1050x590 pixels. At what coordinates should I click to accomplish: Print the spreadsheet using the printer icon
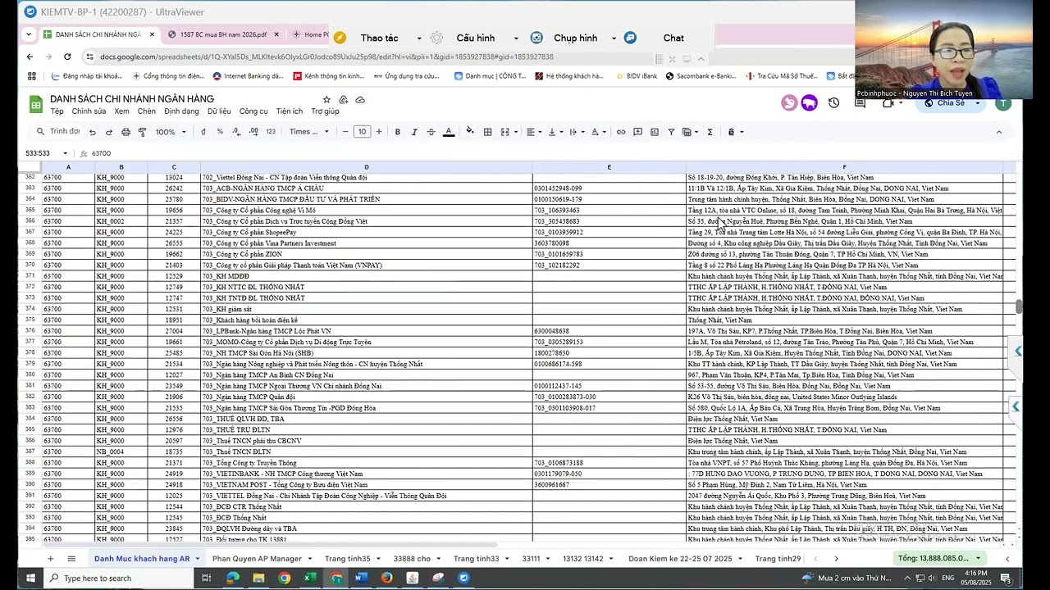pos(126,132)
